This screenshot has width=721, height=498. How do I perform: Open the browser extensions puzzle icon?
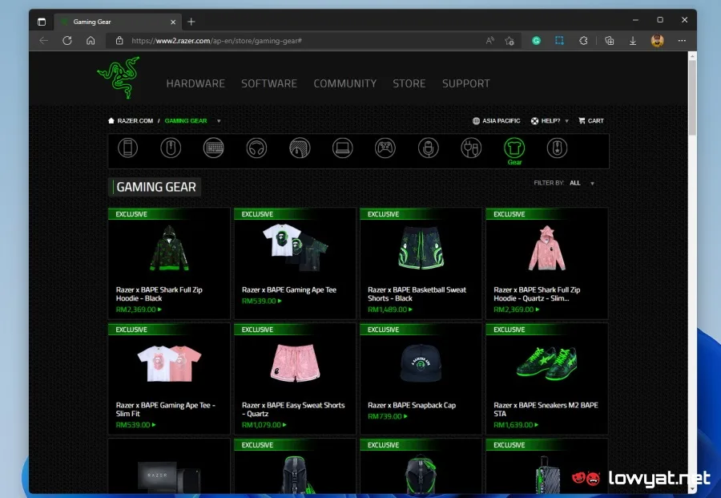coord(583,41)
